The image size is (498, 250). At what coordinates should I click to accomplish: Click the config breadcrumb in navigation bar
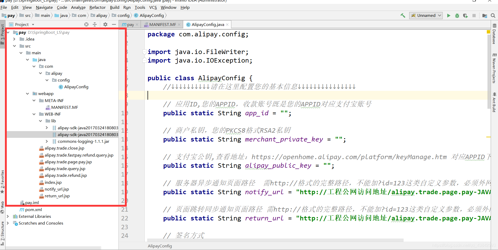pyautogui.click(x=121, y=16)
